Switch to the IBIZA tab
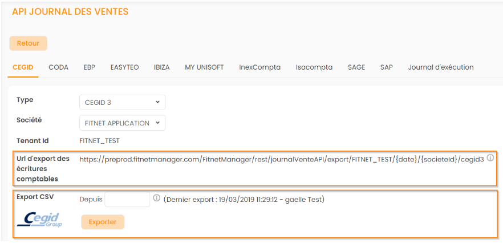This screenshot has width=503, height=243. 161,67
